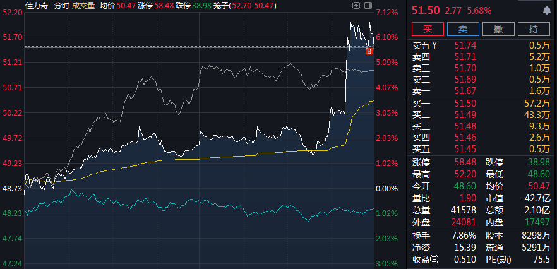Open the 持 (holdings) button
This screenshot has width=557, height=269.
pos(534,28)
